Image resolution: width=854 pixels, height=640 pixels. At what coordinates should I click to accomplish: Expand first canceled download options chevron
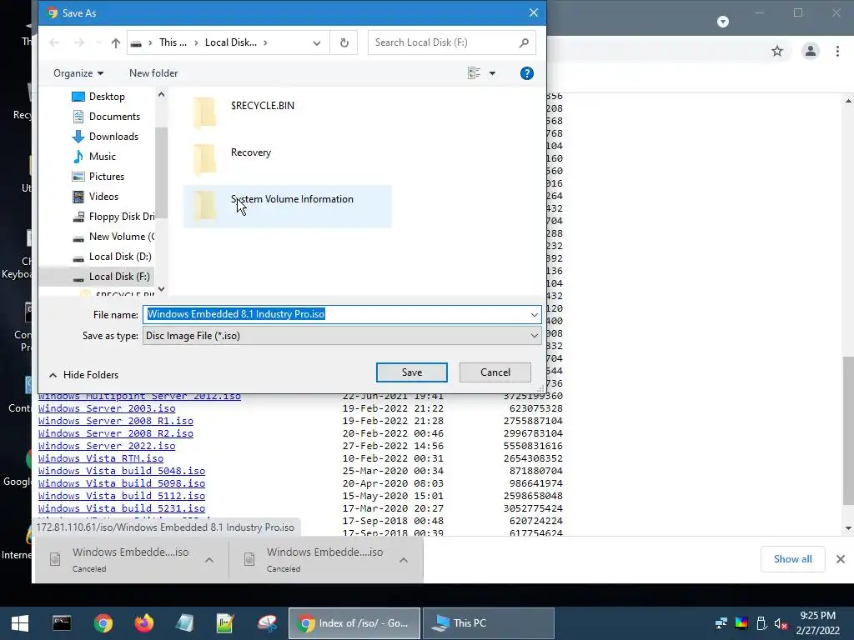pos(209,560)
